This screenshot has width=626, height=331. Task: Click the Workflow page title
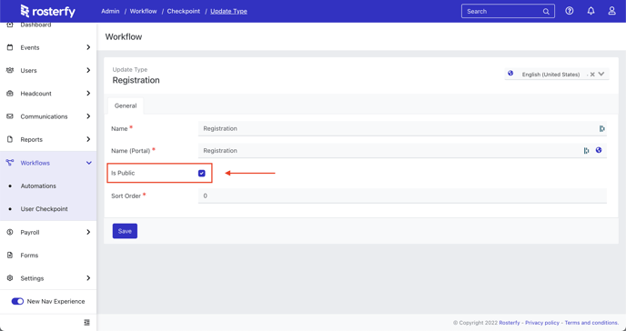[124, 36]
